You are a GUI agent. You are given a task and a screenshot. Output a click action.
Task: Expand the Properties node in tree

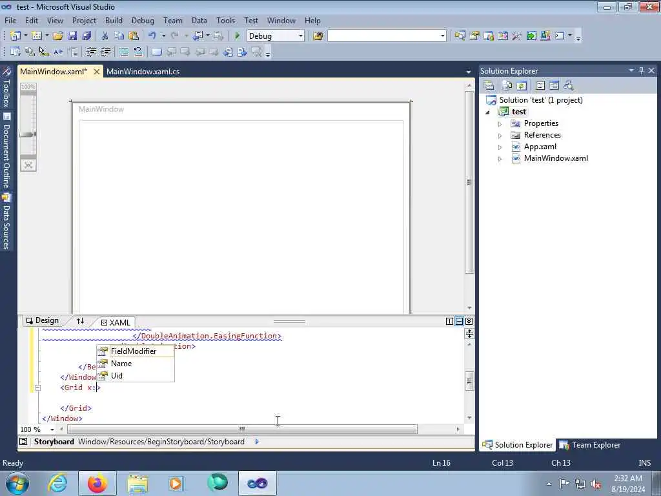500,124
